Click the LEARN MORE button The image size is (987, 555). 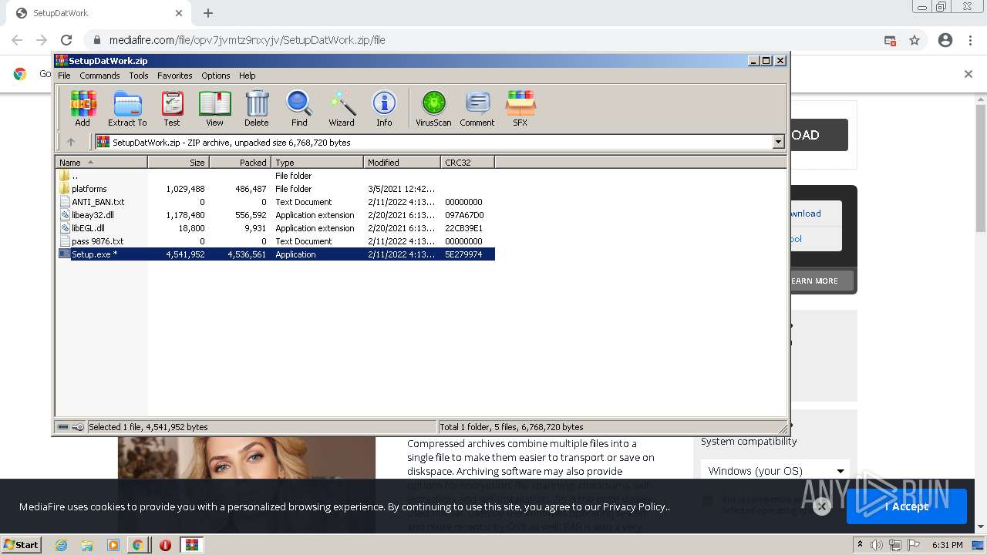[814, 281]
